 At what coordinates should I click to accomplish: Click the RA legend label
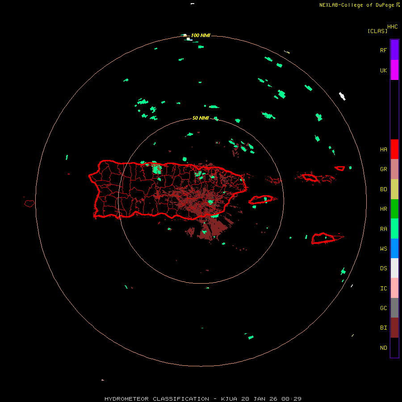click(x=383, y=229)
